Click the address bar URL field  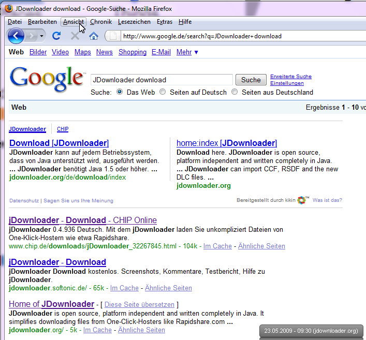[x=243, y=36]
